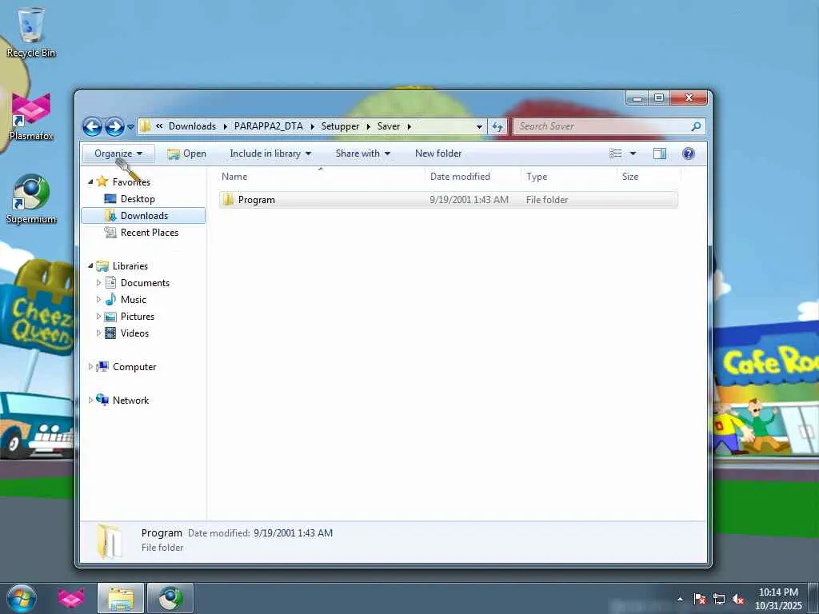The width and height of the screenshot is (819, 614).
Task: Select Videos library
Action: [134, 333]
